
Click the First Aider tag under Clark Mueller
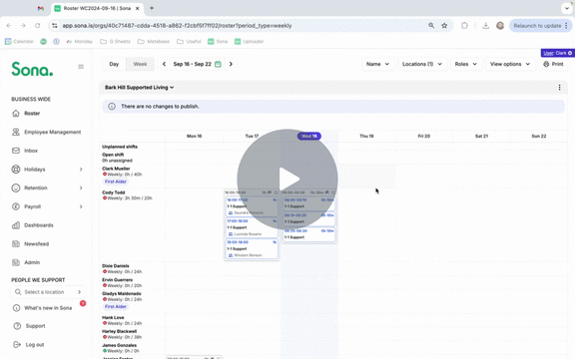(116, 181)
